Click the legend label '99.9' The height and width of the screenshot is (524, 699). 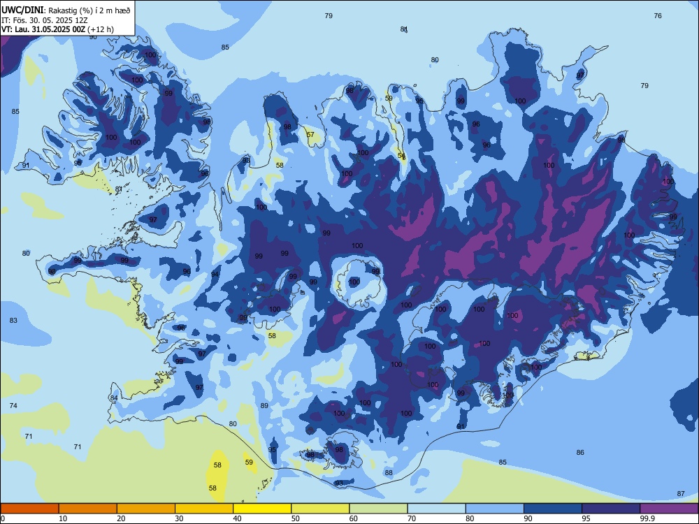point(647,518)
